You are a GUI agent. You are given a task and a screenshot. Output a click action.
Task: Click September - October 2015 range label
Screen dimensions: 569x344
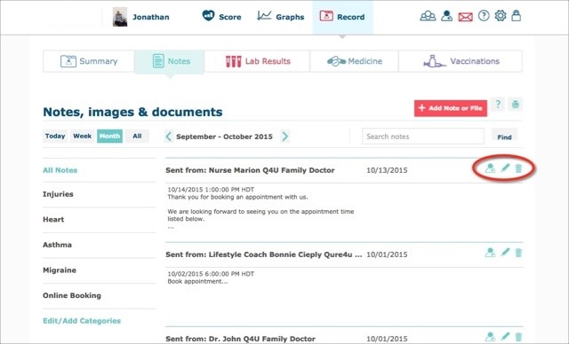tap(224, 137)
